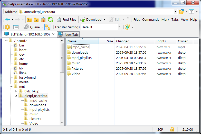This screenshot has height=134, width=201.
Task: Open the root directory icon
Action: pyautogui.click(x=36, y=19)
